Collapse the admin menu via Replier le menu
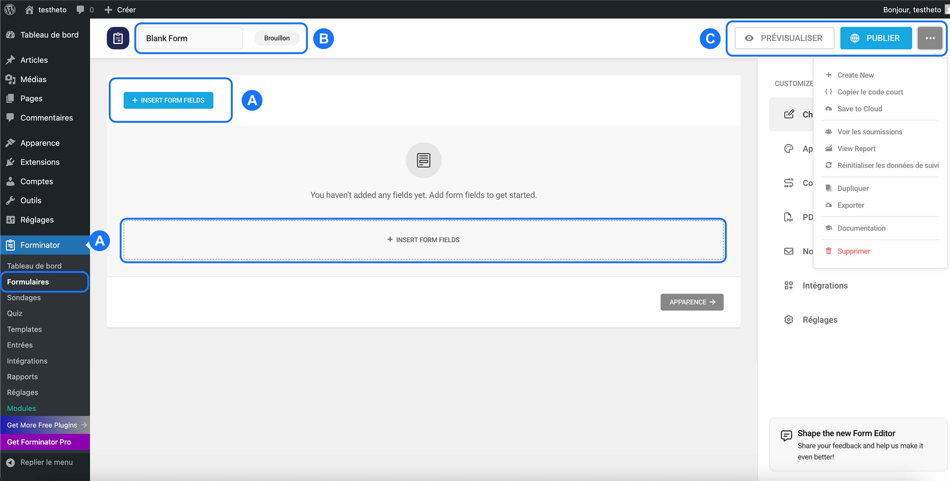Viewport: 950px width, 481px height. tap(41, 462)
